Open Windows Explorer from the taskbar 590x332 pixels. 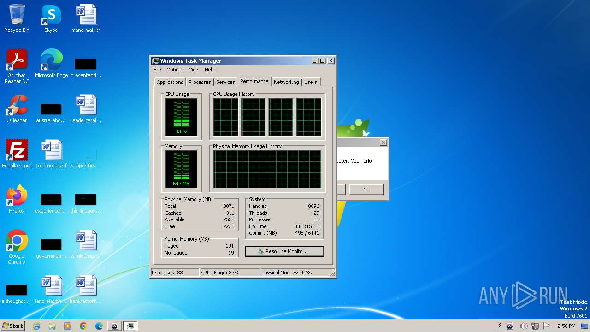pyautogui.click(x=52, y=326)
